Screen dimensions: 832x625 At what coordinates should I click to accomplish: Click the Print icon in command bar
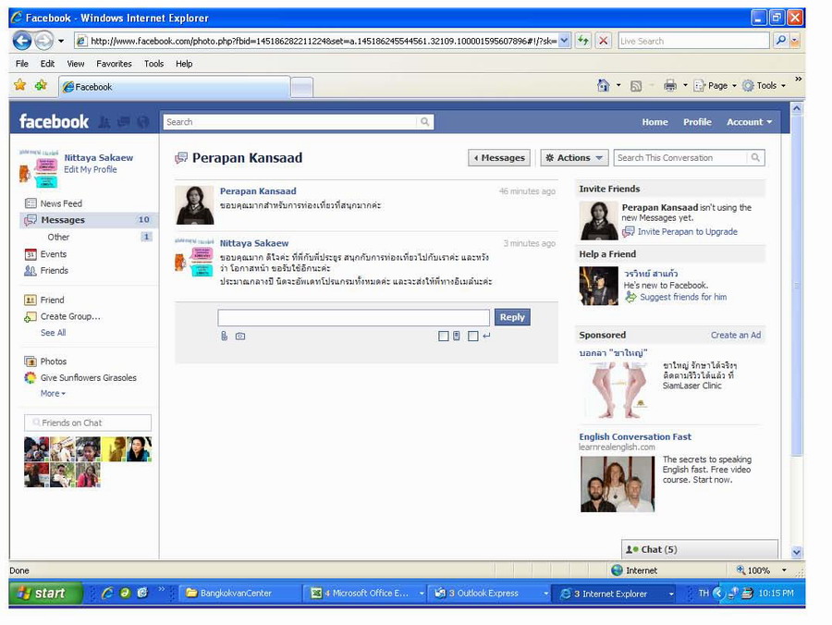pyautogui.click(x=670, y=85)
